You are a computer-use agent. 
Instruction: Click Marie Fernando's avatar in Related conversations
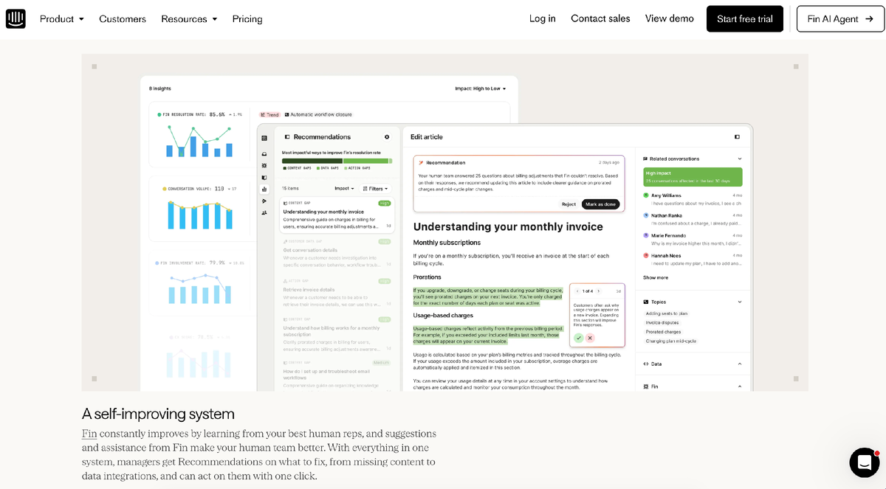click(646, 235)
